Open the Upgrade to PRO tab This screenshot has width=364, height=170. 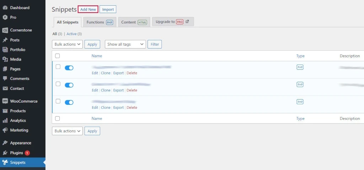pyautogui.click(x=173, y=22)
